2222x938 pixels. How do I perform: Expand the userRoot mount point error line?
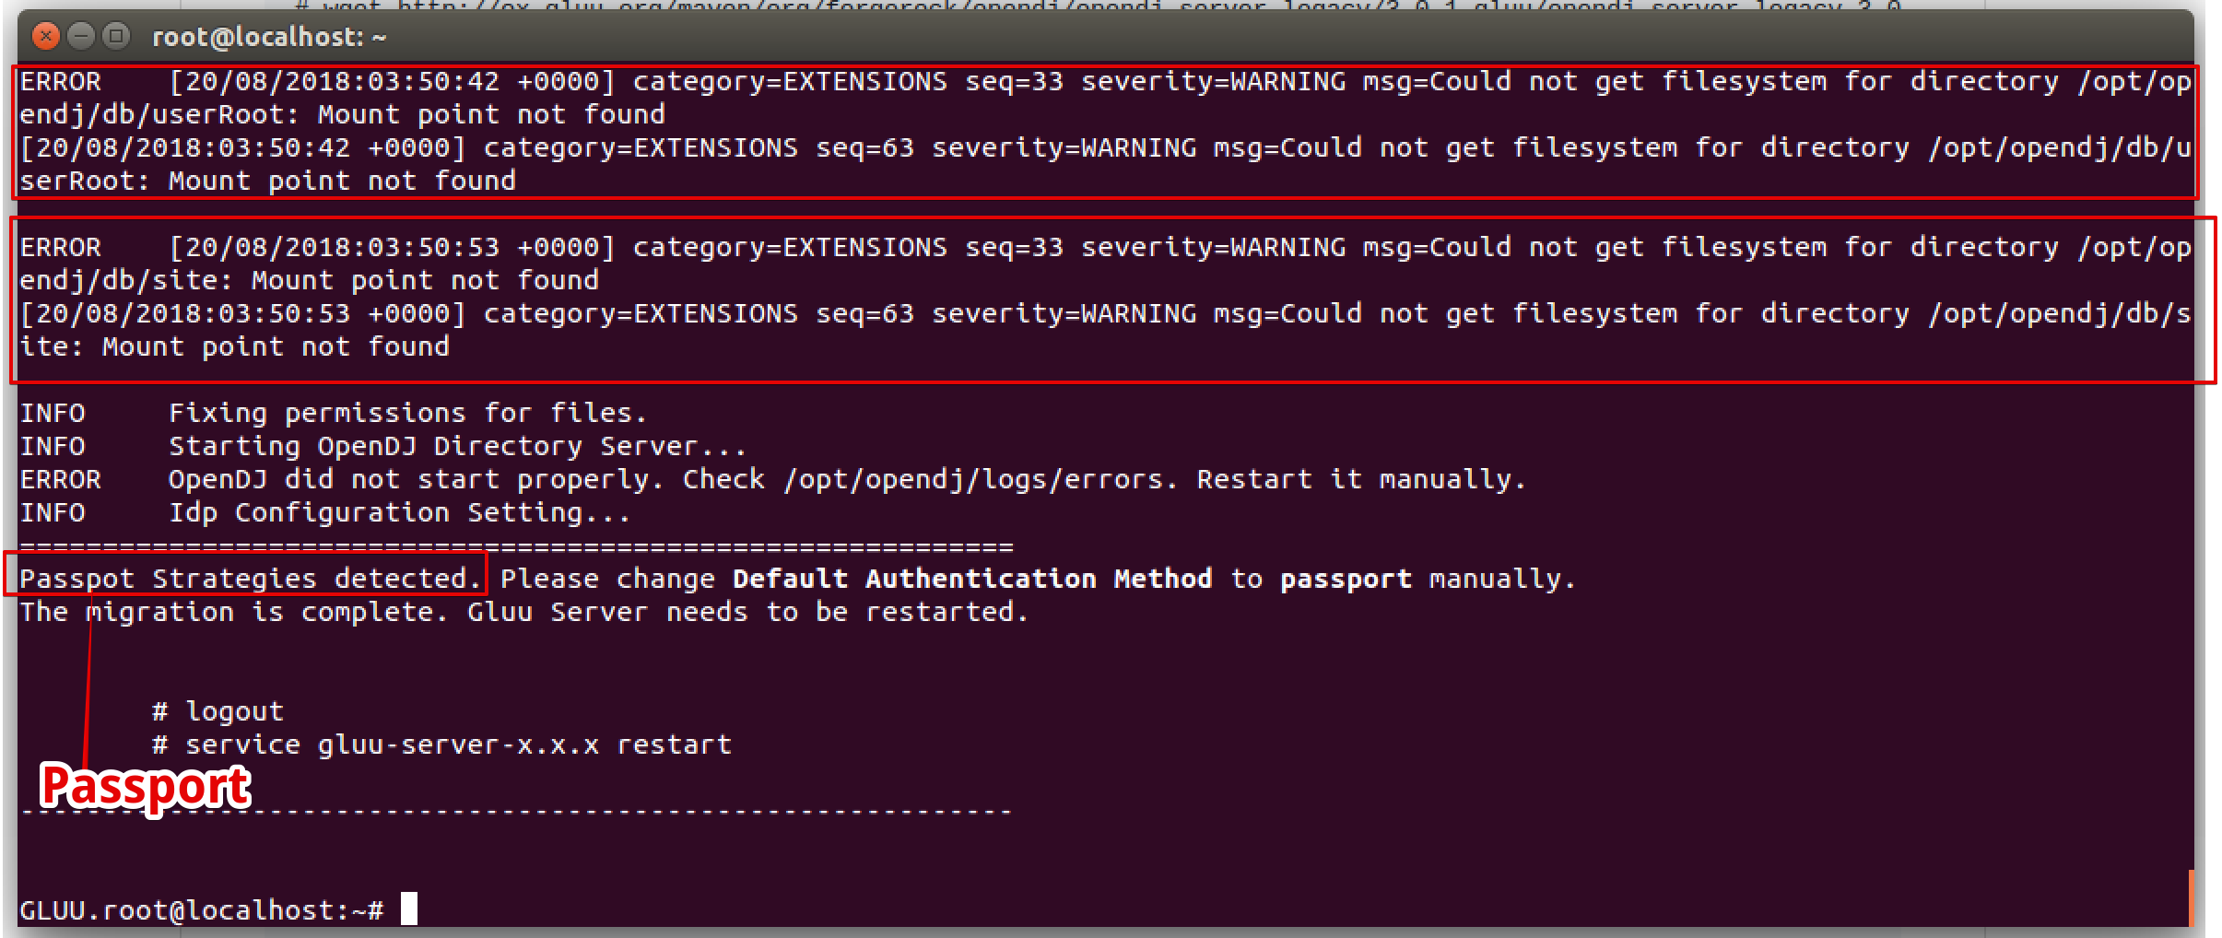coord(341,113)
